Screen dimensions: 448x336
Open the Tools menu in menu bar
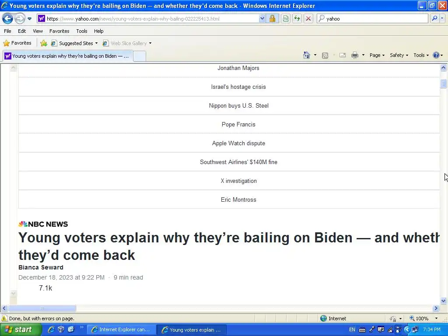pyautogui.click(x=82, y=31)
